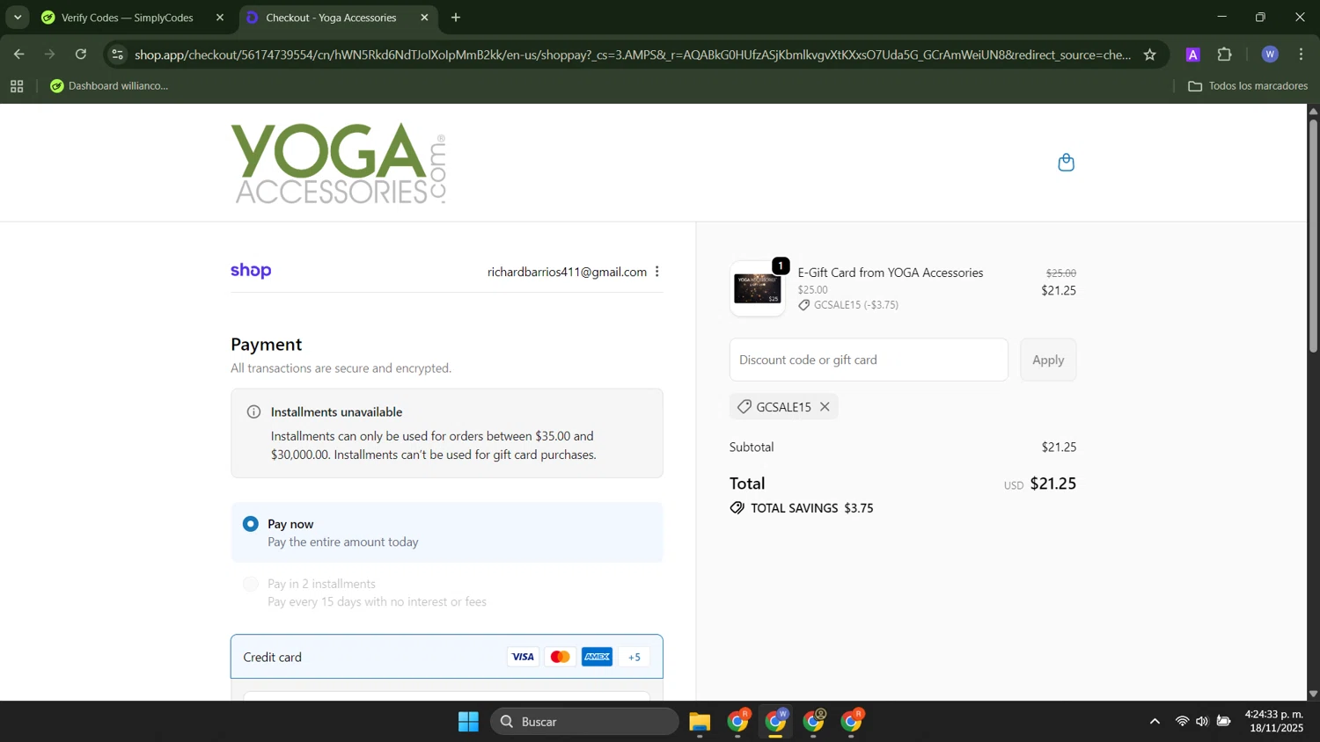The image size is (1320, 742).
Task: Click the GCSALE15 tag icon chip
Action: (x=744, y=406)
